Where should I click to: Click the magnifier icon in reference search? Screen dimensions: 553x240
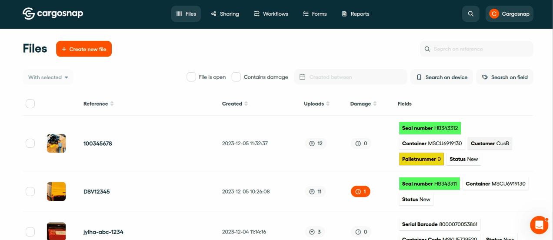click(x=427, y=49)
